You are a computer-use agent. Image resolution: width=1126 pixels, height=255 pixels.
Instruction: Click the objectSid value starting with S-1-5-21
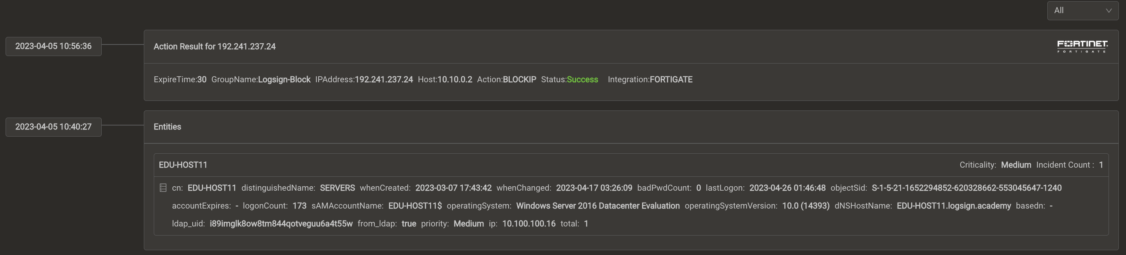966,188
